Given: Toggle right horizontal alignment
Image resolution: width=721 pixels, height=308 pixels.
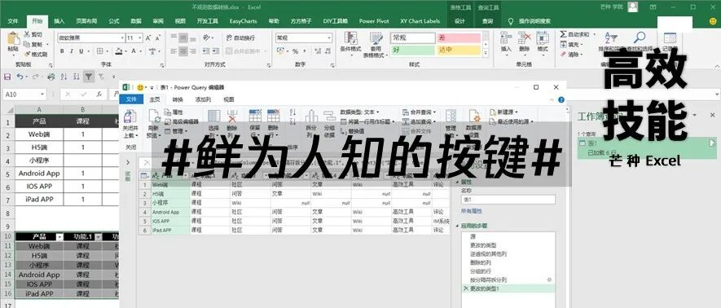Looking at the screenshot, I should coord(192,51).
